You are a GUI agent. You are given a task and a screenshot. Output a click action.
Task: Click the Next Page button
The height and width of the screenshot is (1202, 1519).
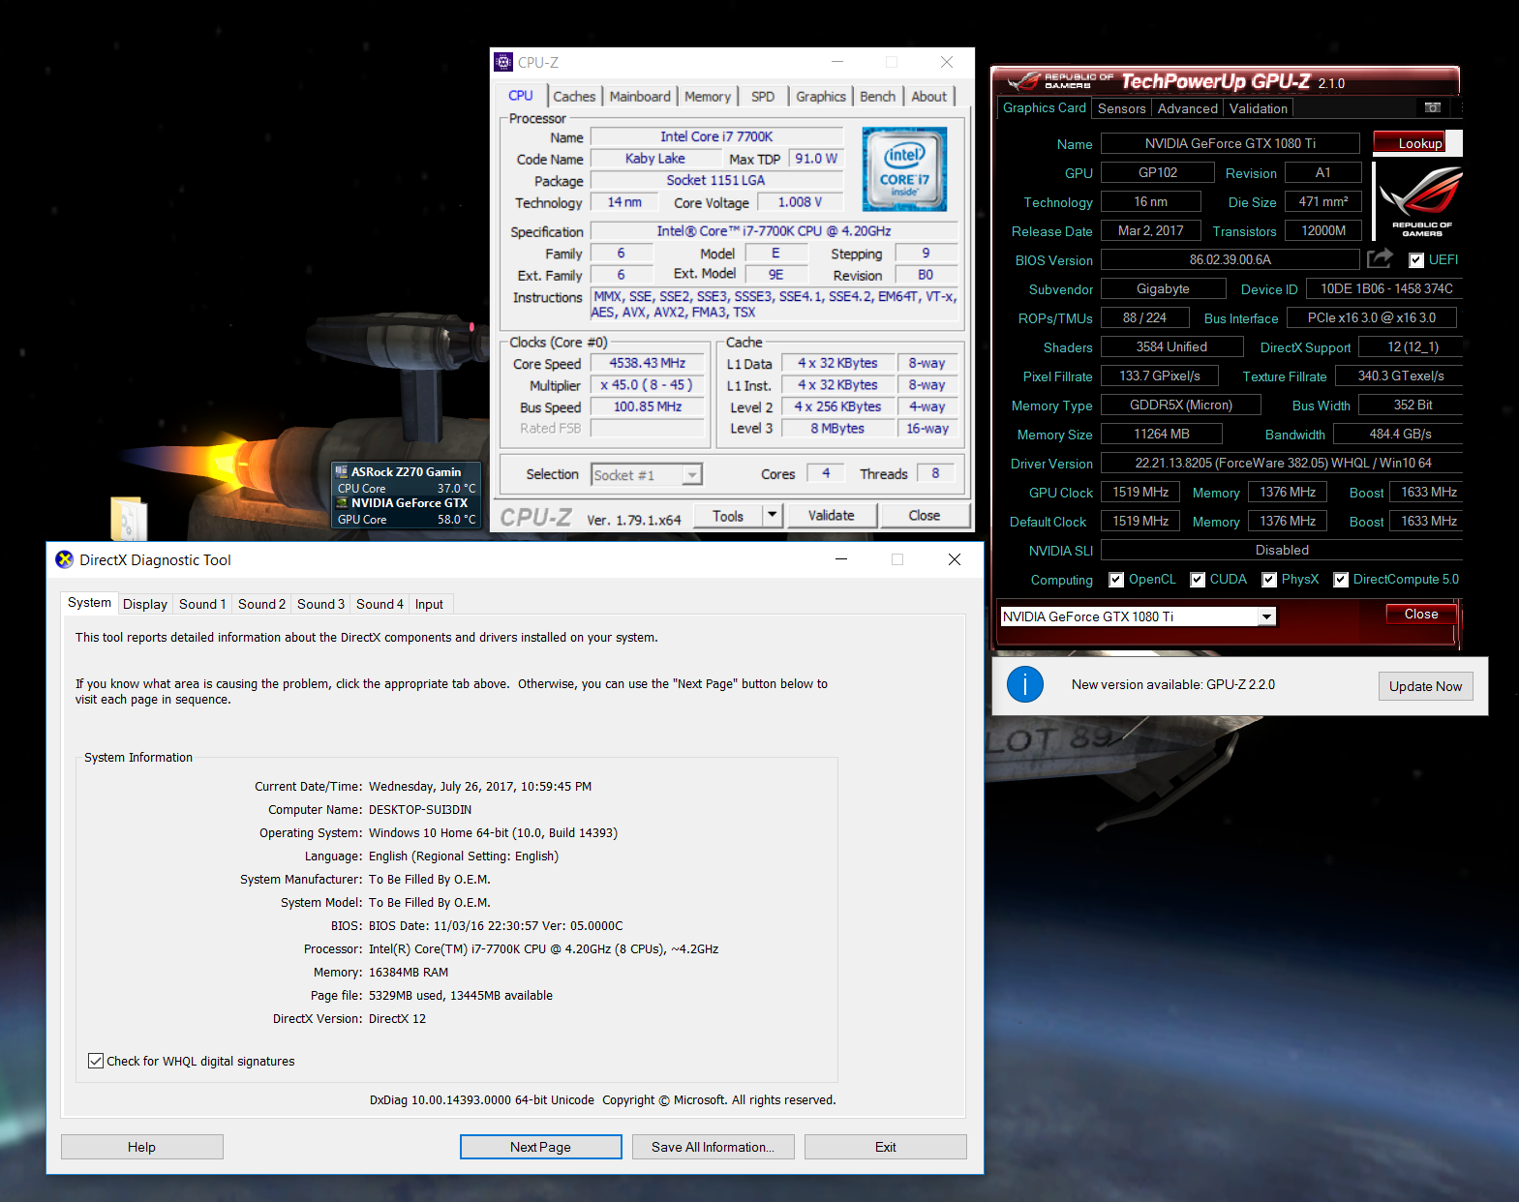pos(540,1147)
